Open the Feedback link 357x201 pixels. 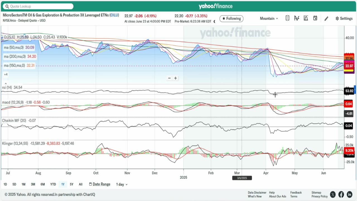coord(296,193)
